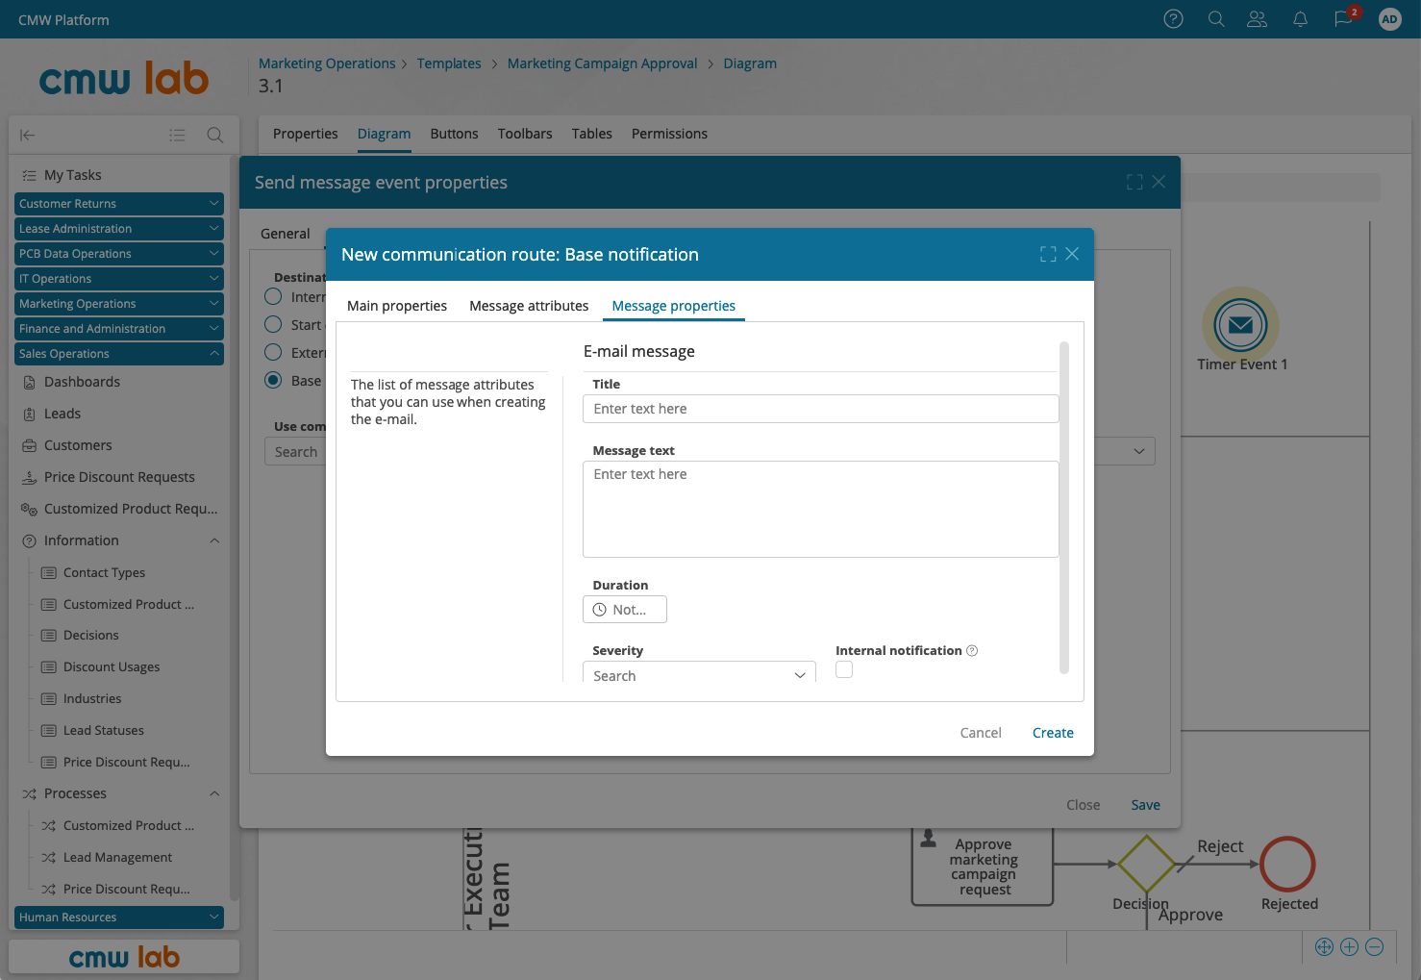Follow the Marketing Operations breadcrumb link
Image resolution: width=1421 pixels, height=980 pixels.
327,63
